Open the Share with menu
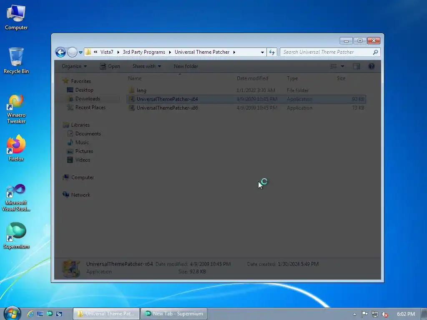Screen dimensions: 427x320 click(146, 66)
